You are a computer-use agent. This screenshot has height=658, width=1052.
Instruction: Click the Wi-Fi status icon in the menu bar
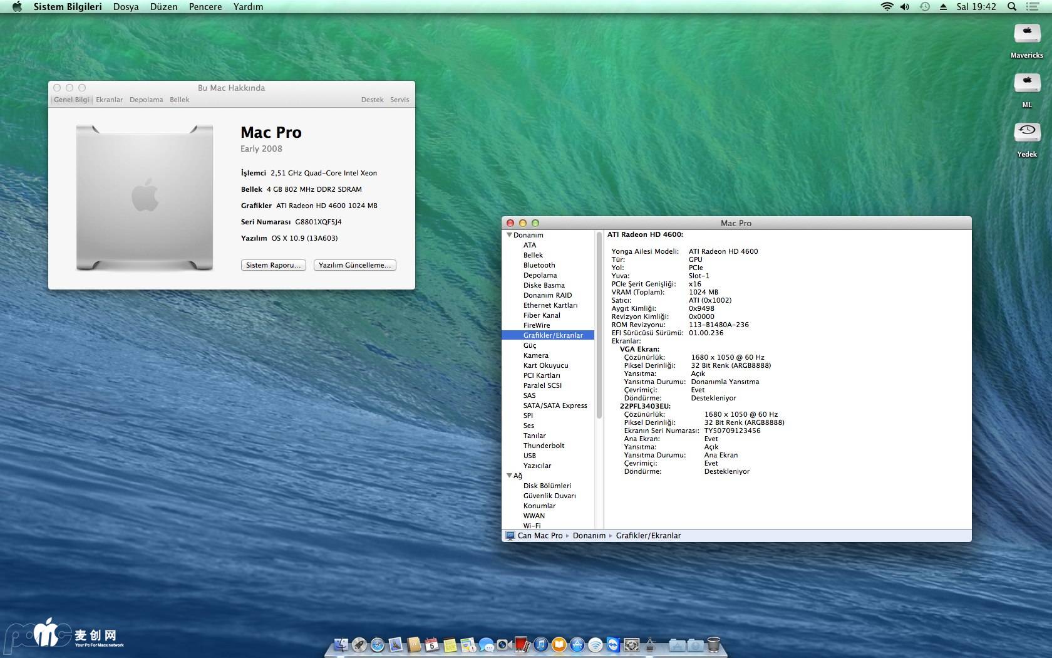coord(887,7)
